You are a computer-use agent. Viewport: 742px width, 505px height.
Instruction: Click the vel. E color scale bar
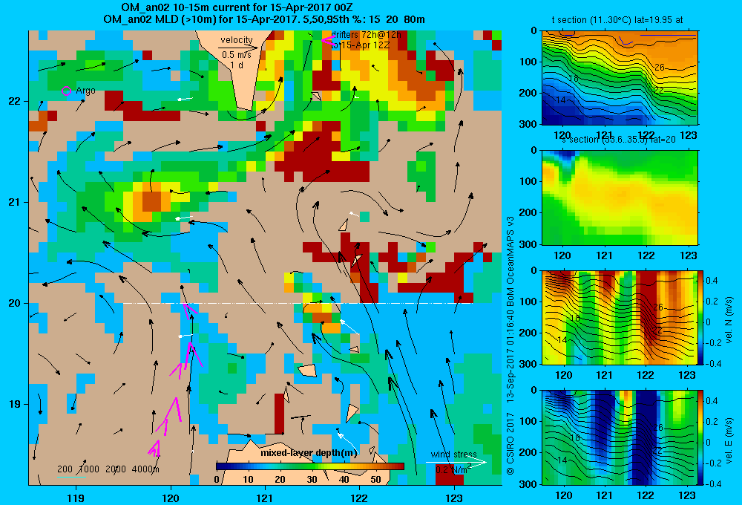tap(701, 437)
